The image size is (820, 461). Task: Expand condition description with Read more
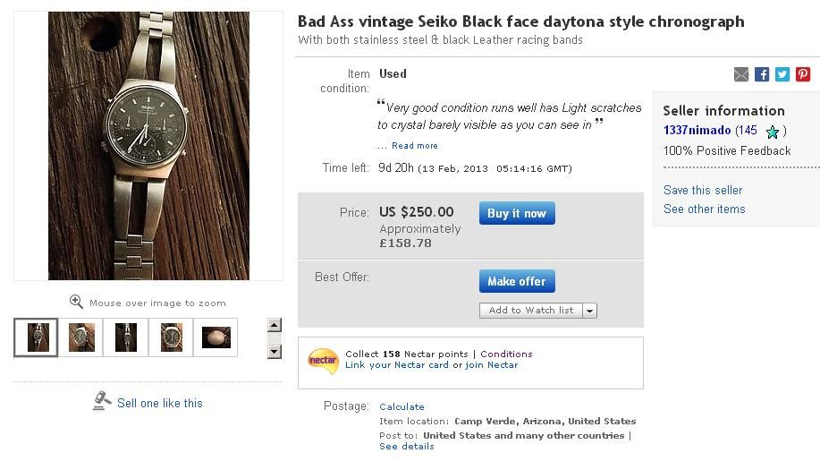(x=415, y=146)
